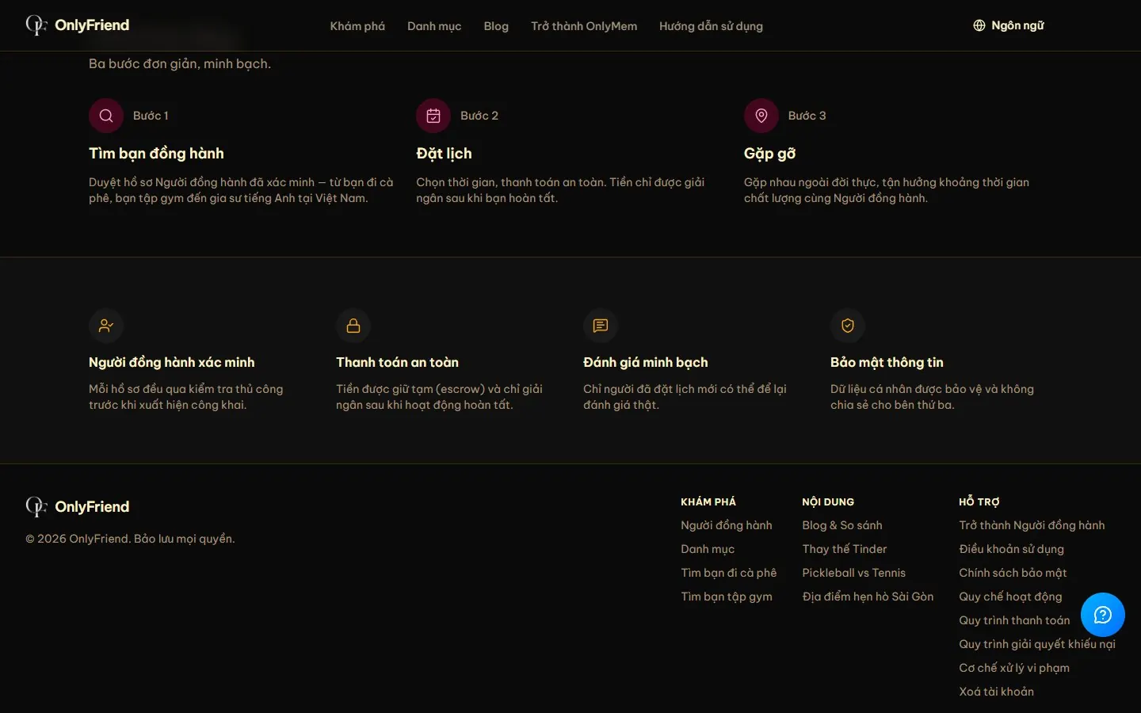Click the Thanh toán an toàn heading

[x=397, y=362]
